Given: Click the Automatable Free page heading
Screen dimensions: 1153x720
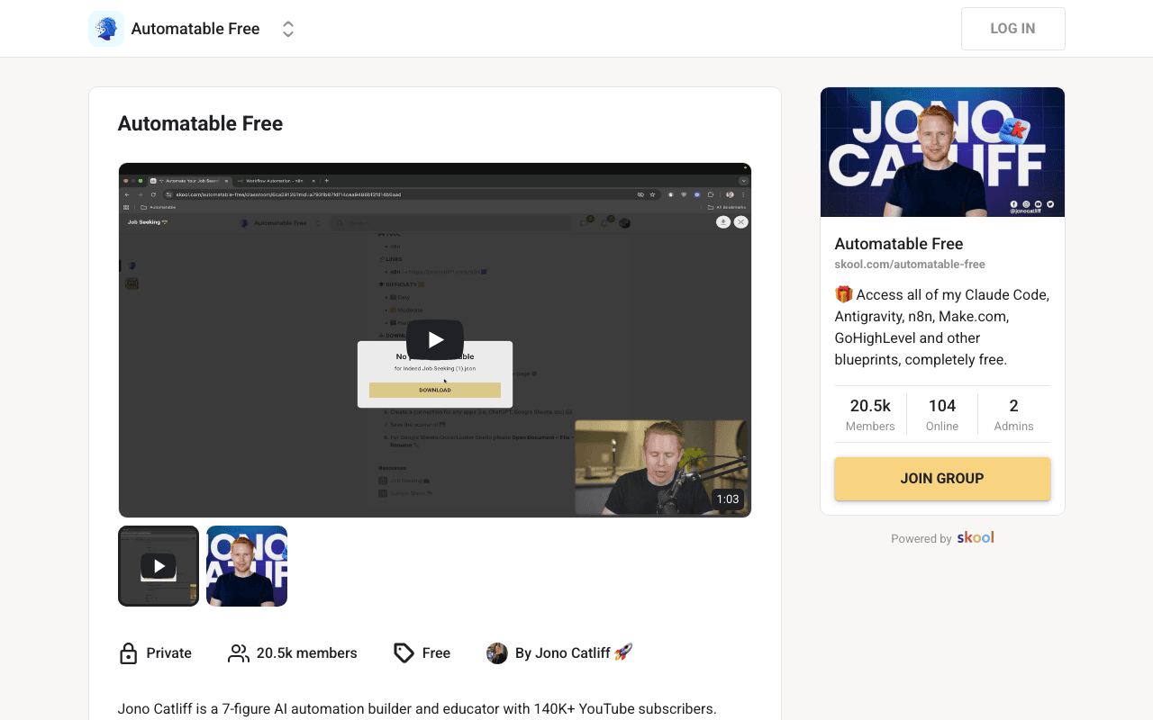Looking at the screenshot, I should pyautogui.click(x=200, y=124).
